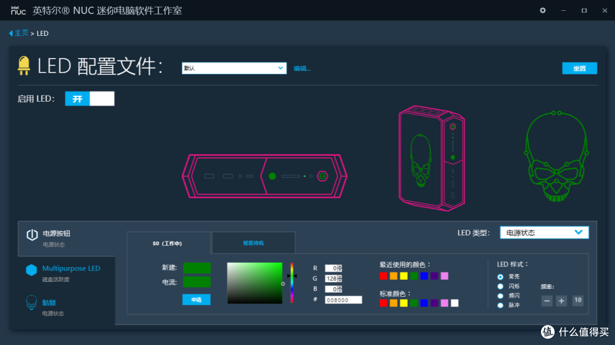Click the 新建 new color preview swatch
Viewport: 615px width, 345px height.
(197, 268)
